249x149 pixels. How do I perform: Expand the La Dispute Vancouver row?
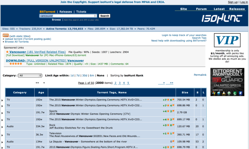tap(2, 142)
